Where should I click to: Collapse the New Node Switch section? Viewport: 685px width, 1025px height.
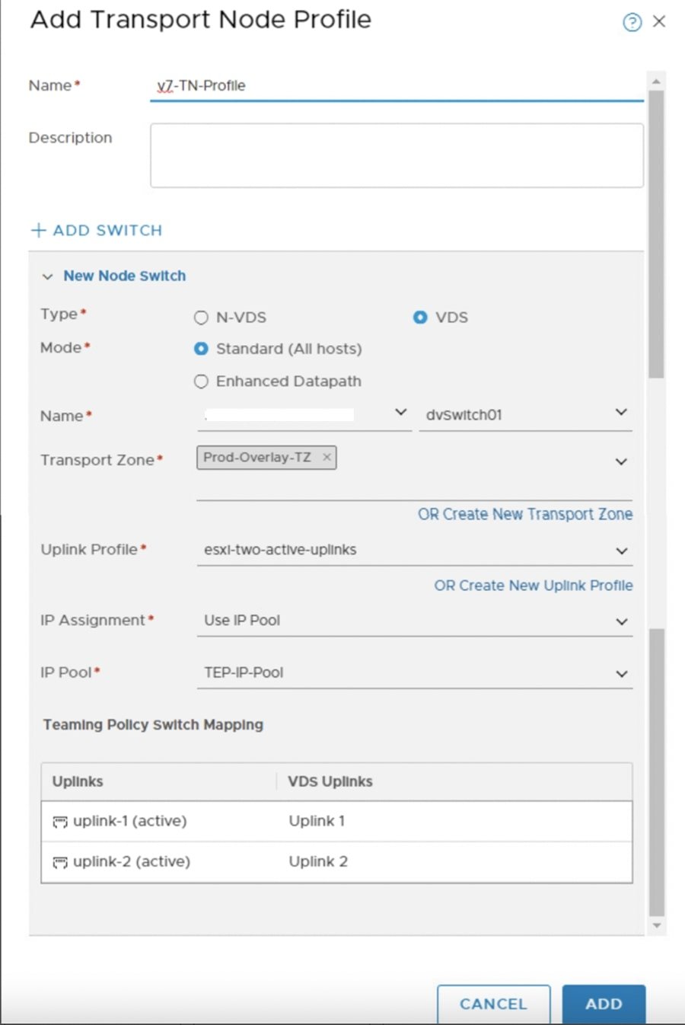click(x=47, y=276)
